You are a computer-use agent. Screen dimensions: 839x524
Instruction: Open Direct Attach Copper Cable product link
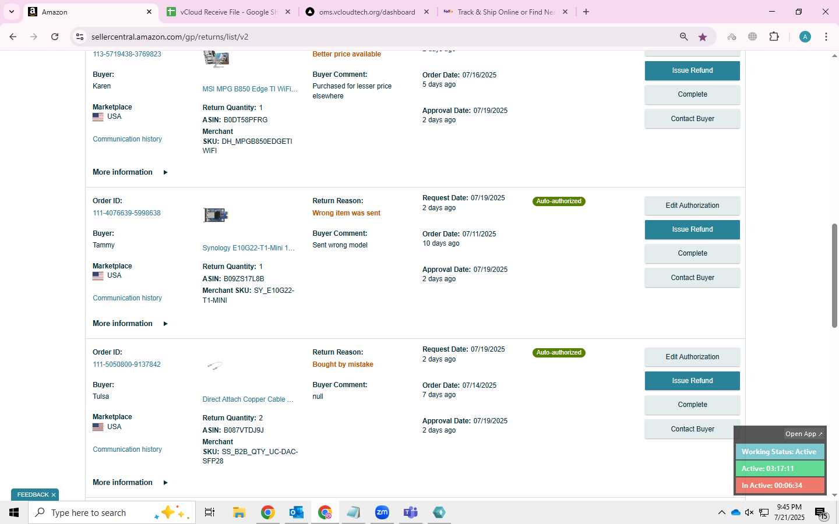click(x=248, y=399)
